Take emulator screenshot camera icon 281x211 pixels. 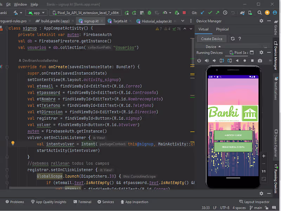(260, 60)
